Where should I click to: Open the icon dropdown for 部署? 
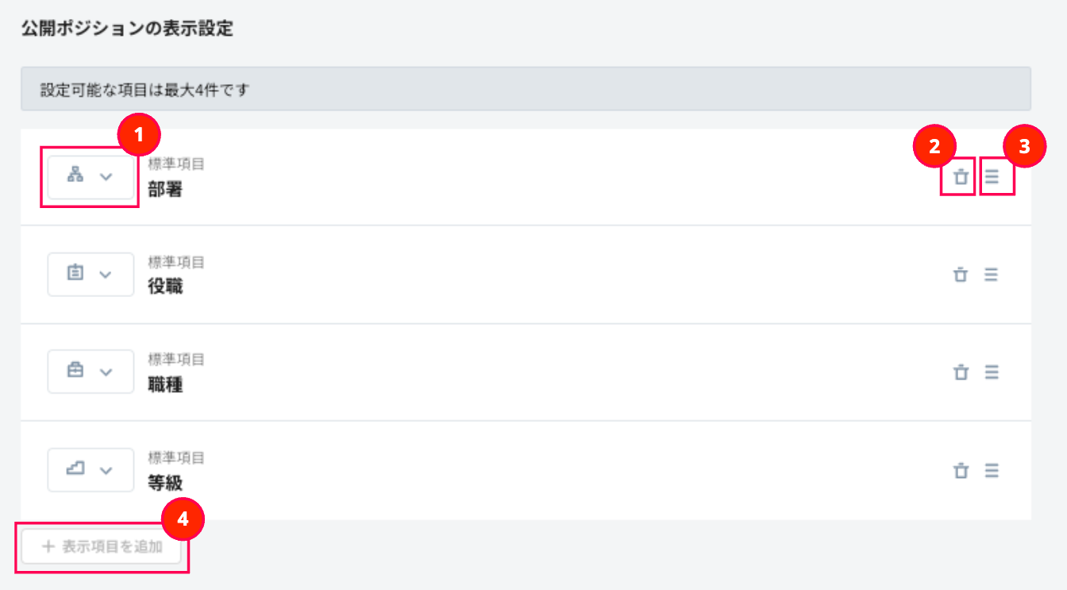(91, 176)
